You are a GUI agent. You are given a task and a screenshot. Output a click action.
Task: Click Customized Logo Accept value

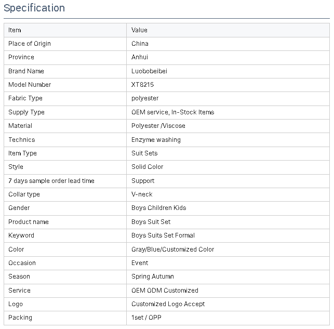[168, 304]
